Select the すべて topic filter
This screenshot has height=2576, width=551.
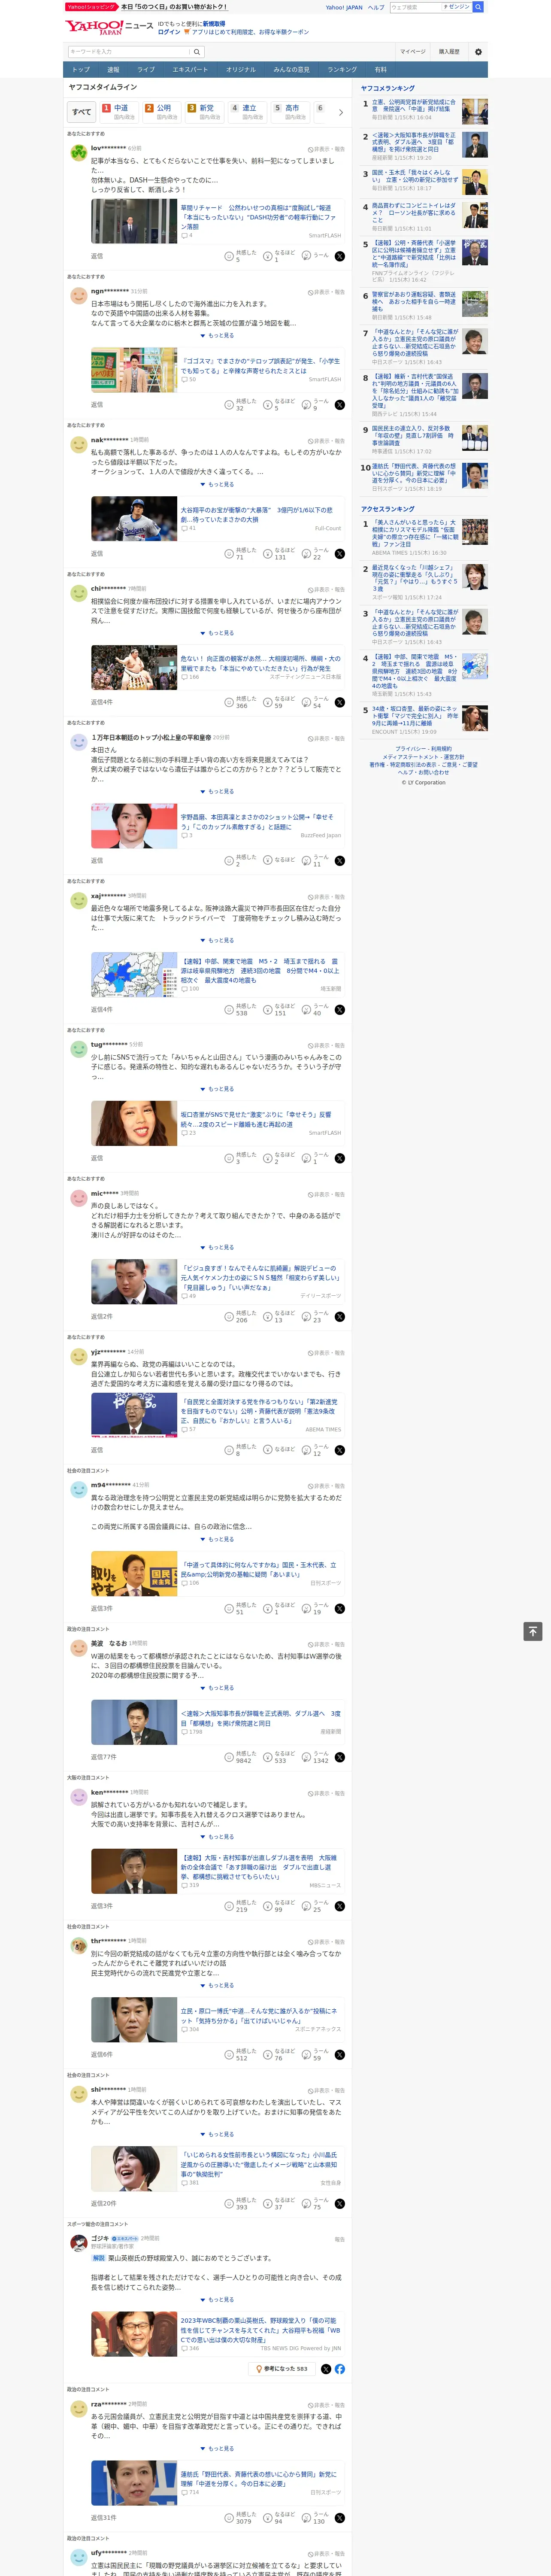(x=82, y=112)
